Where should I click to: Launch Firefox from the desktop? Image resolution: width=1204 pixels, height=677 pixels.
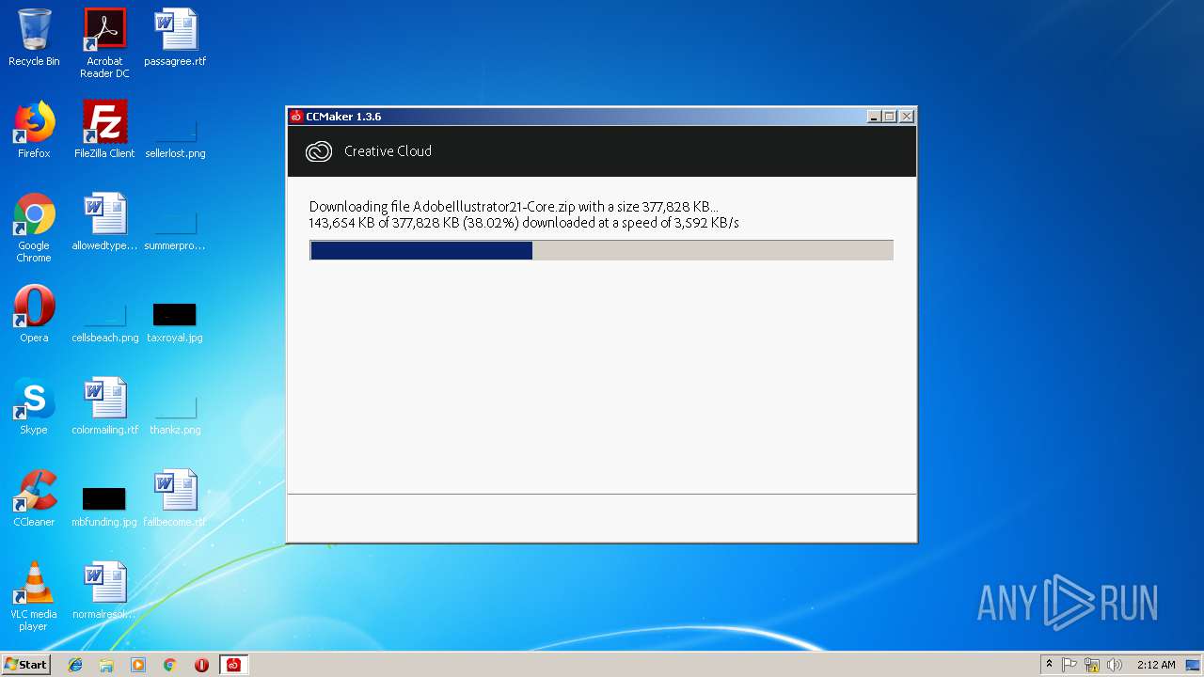(x=34, y=130)
